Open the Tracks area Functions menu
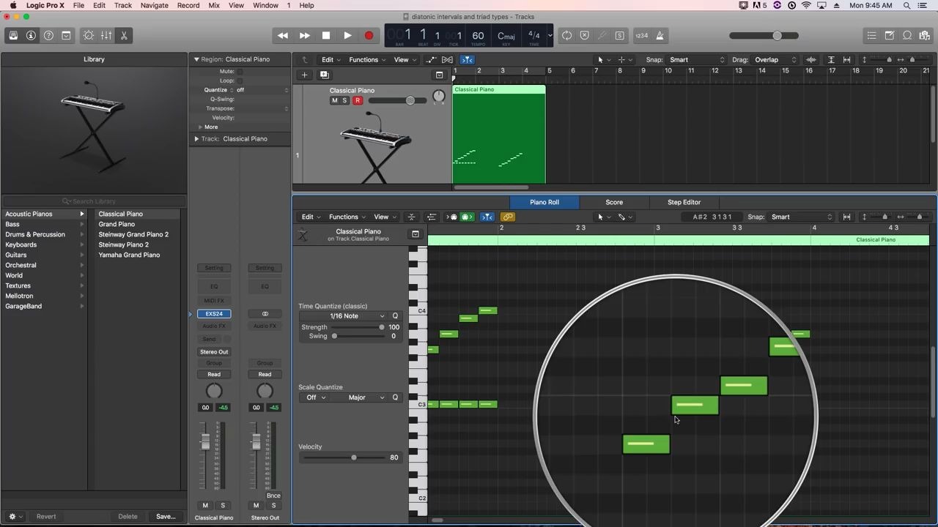This screenshot has height=527, width=938. pyautogui.click(x=366, y=60)
